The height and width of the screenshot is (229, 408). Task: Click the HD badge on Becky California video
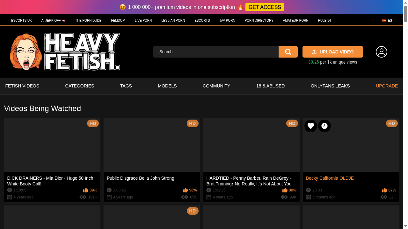click(x=392, y=123)
